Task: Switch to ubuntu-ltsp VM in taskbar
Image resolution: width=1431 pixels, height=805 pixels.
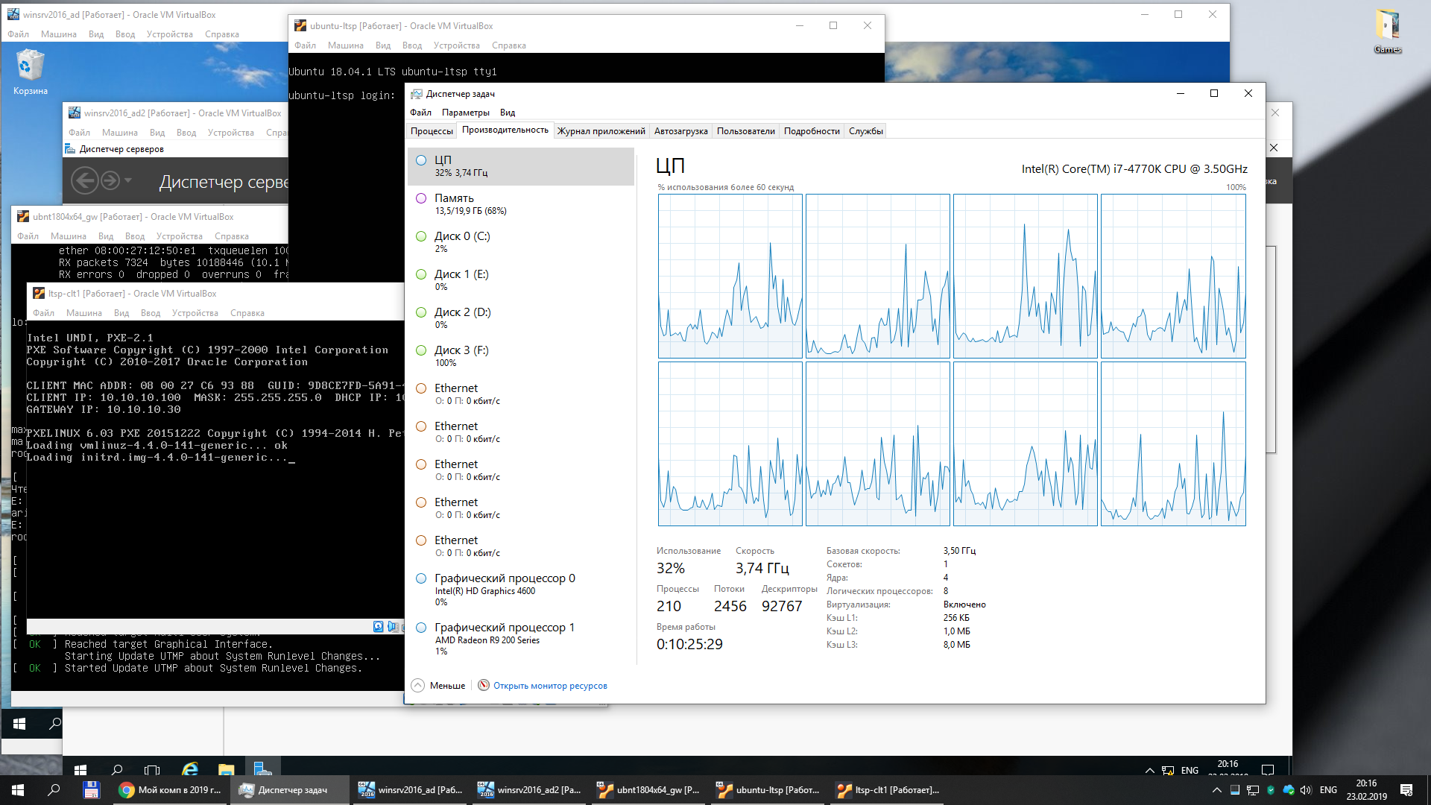Action: (768, 790)
